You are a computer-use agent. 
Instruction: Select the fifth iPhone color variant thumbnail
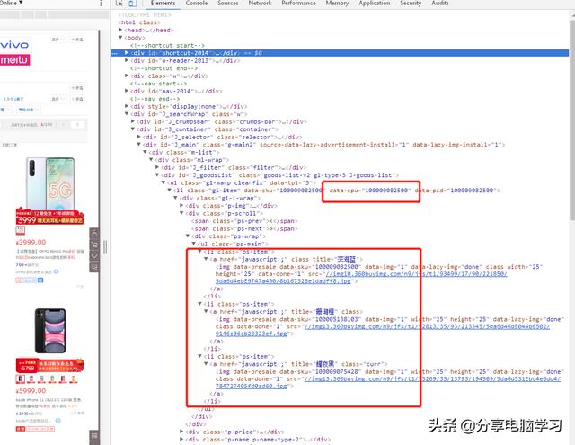(63, 379)
